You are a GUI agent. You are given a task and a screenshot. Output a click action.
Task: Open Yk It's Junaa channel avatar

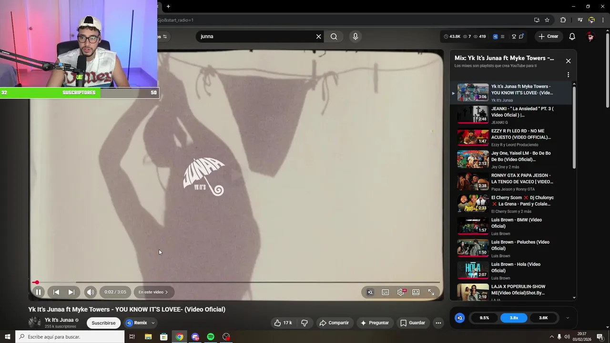point(34,323)
